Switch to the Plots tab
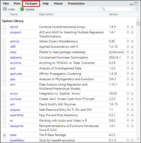Image resolution: width=141 pixels, height=143 pixels. (x=17, y=3)
